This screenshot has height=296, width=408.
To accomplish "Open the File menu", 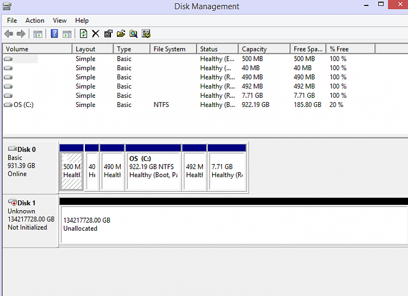I will pos(12,21).
